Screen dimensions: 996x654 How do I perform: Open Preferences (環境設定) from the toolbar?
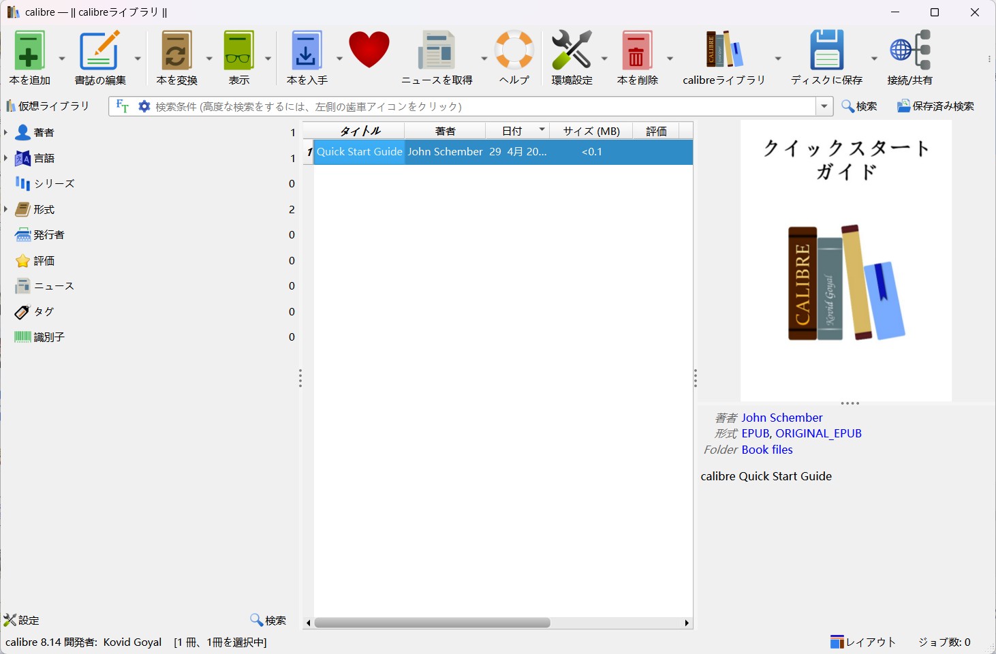(572, 52)
